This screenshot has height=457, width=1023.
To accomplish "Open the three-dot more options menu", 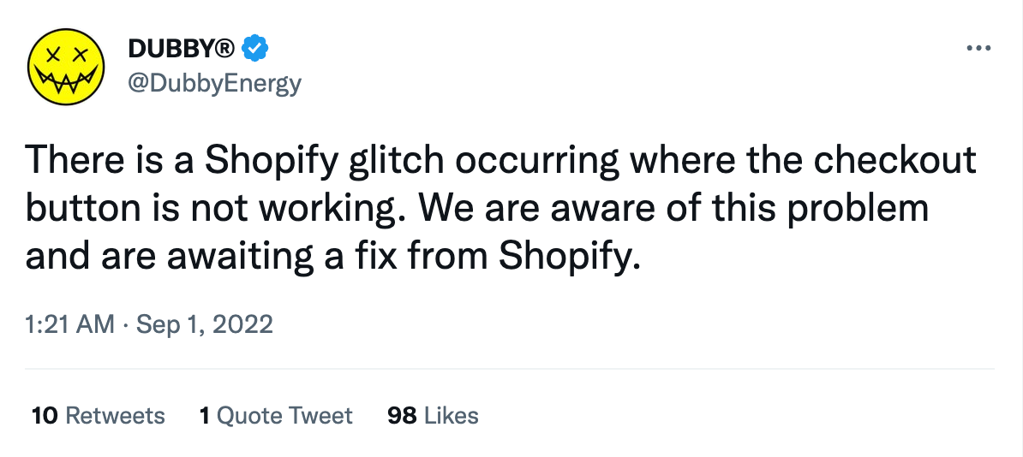I will (978, 48).
